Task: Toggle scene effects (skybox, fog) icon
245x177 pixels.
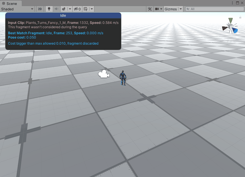Action: (64, 9)
